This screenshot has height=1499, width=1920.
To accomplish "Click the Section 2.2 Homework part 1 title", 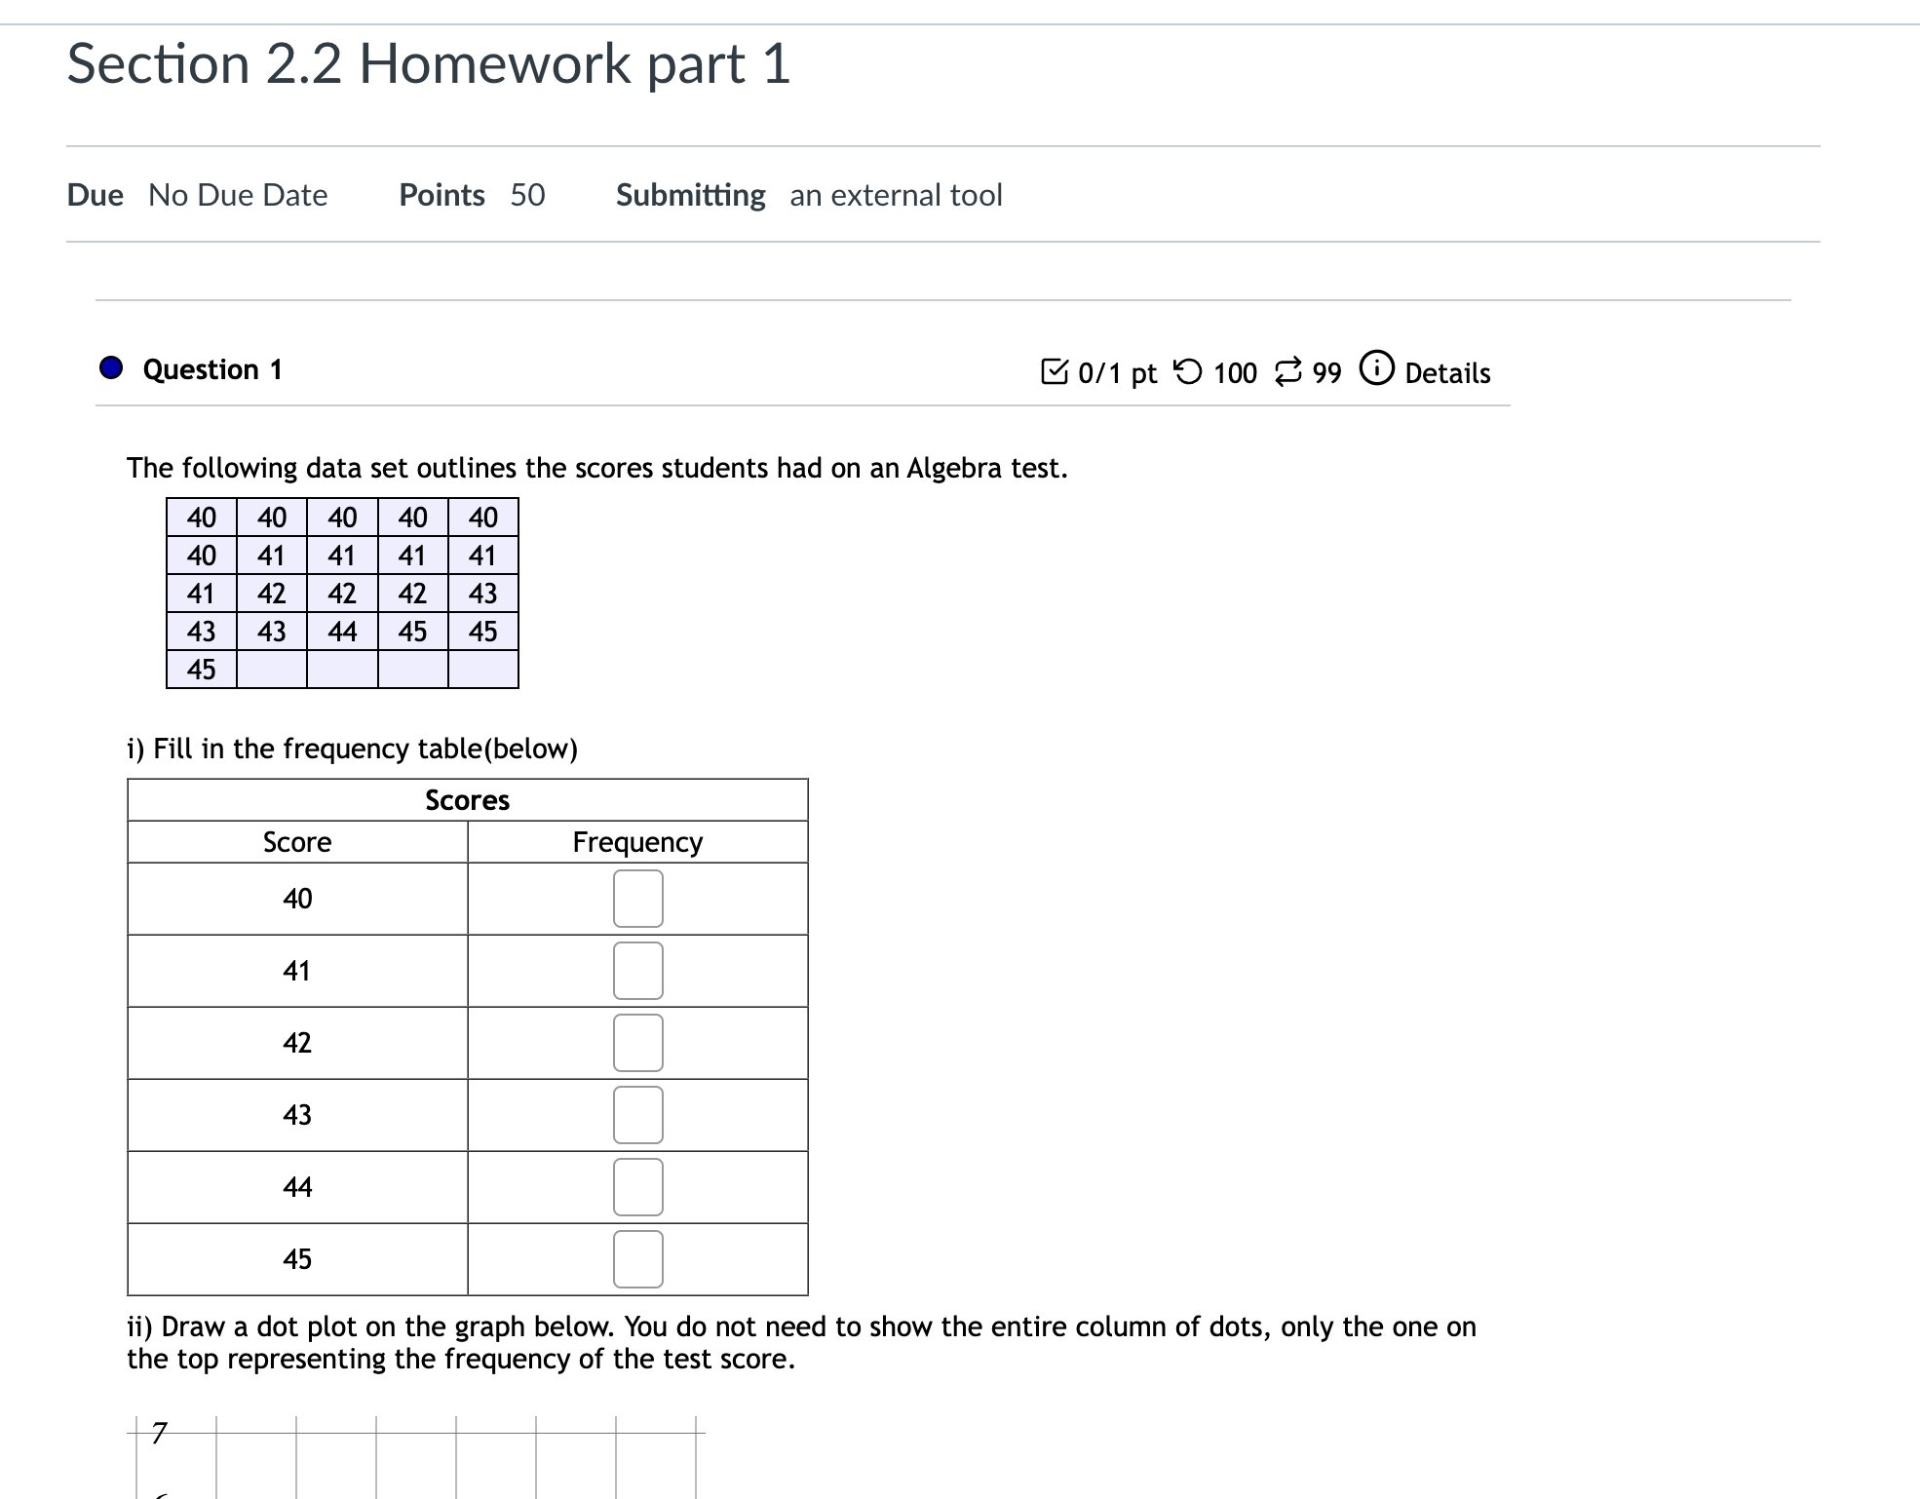I will coord(427,64).
